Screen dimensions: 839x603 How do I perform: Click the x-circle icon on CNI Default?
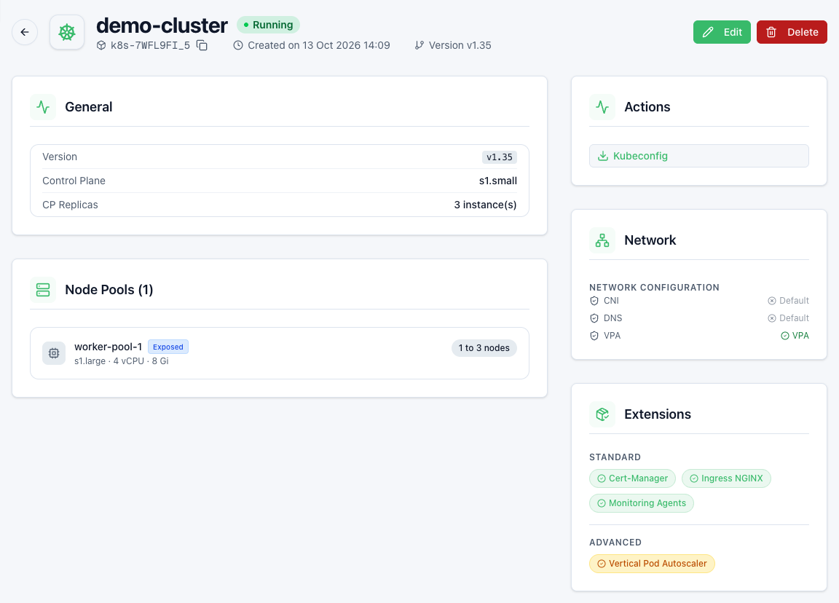[771, 301]
